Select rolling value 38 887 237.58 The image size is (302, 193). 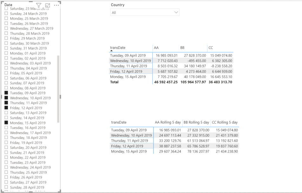pos(170,146)
